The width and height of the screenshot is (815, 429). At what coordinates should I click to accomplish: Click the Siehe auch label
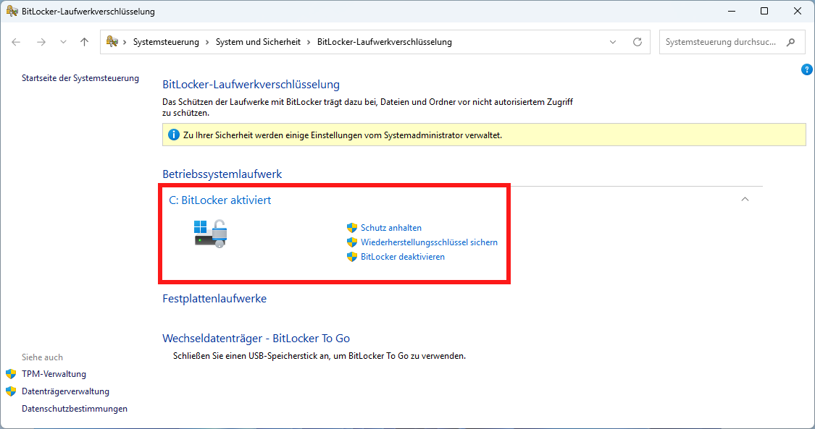tap(42, 357)
